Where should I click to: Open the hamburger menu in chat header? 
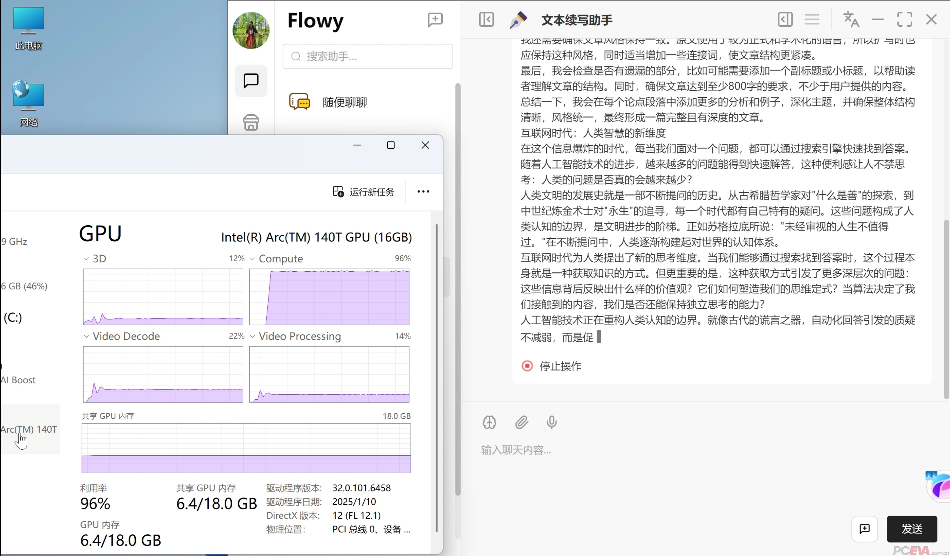(x=812, y=19)
